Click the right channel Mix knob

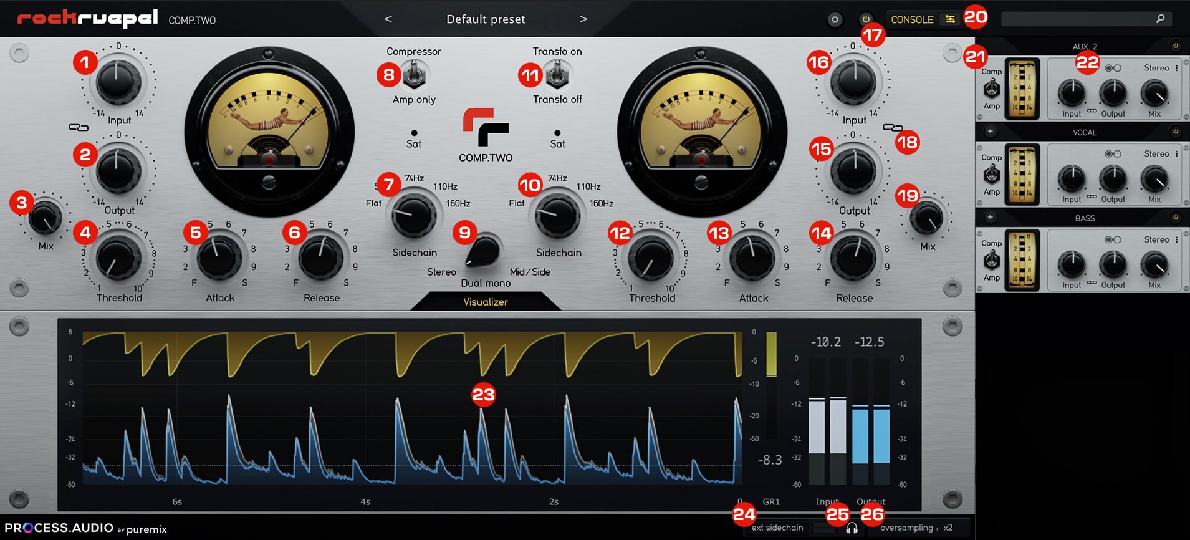(x=927, y=218)
